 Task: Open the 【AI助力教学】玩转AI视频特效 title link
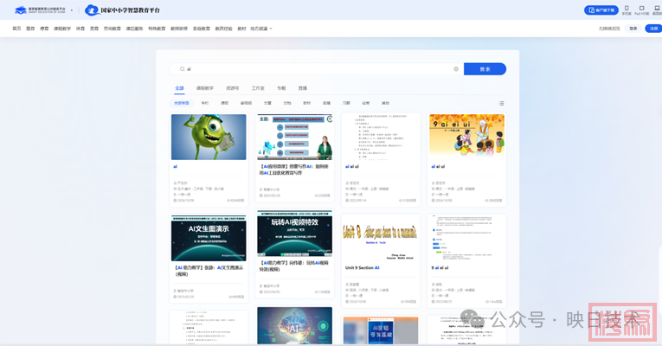pos(294,266)
